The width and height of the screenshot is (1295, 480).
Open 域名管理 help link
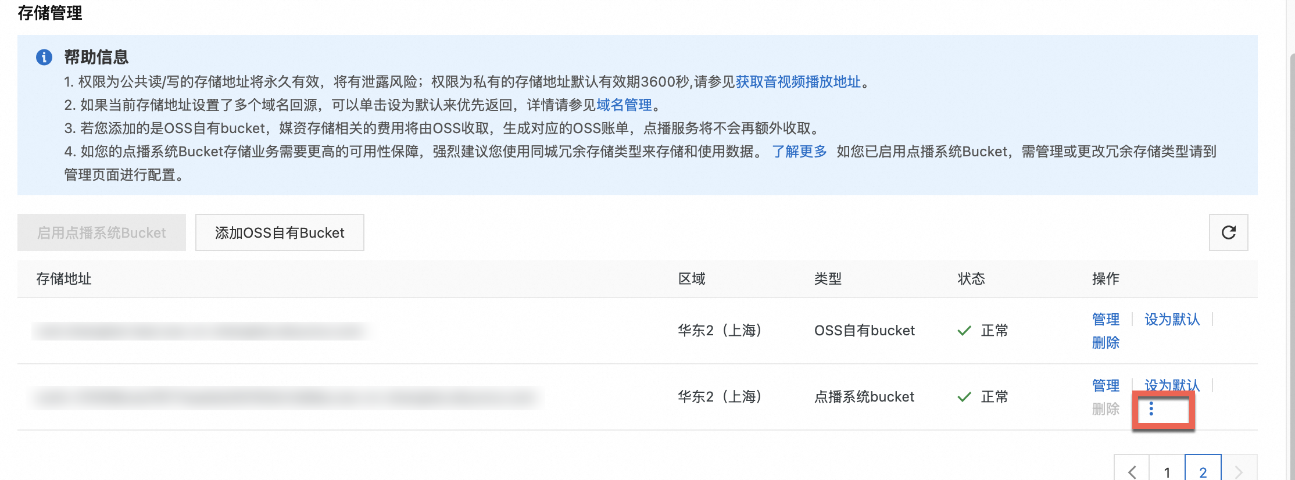coord(624,105)
